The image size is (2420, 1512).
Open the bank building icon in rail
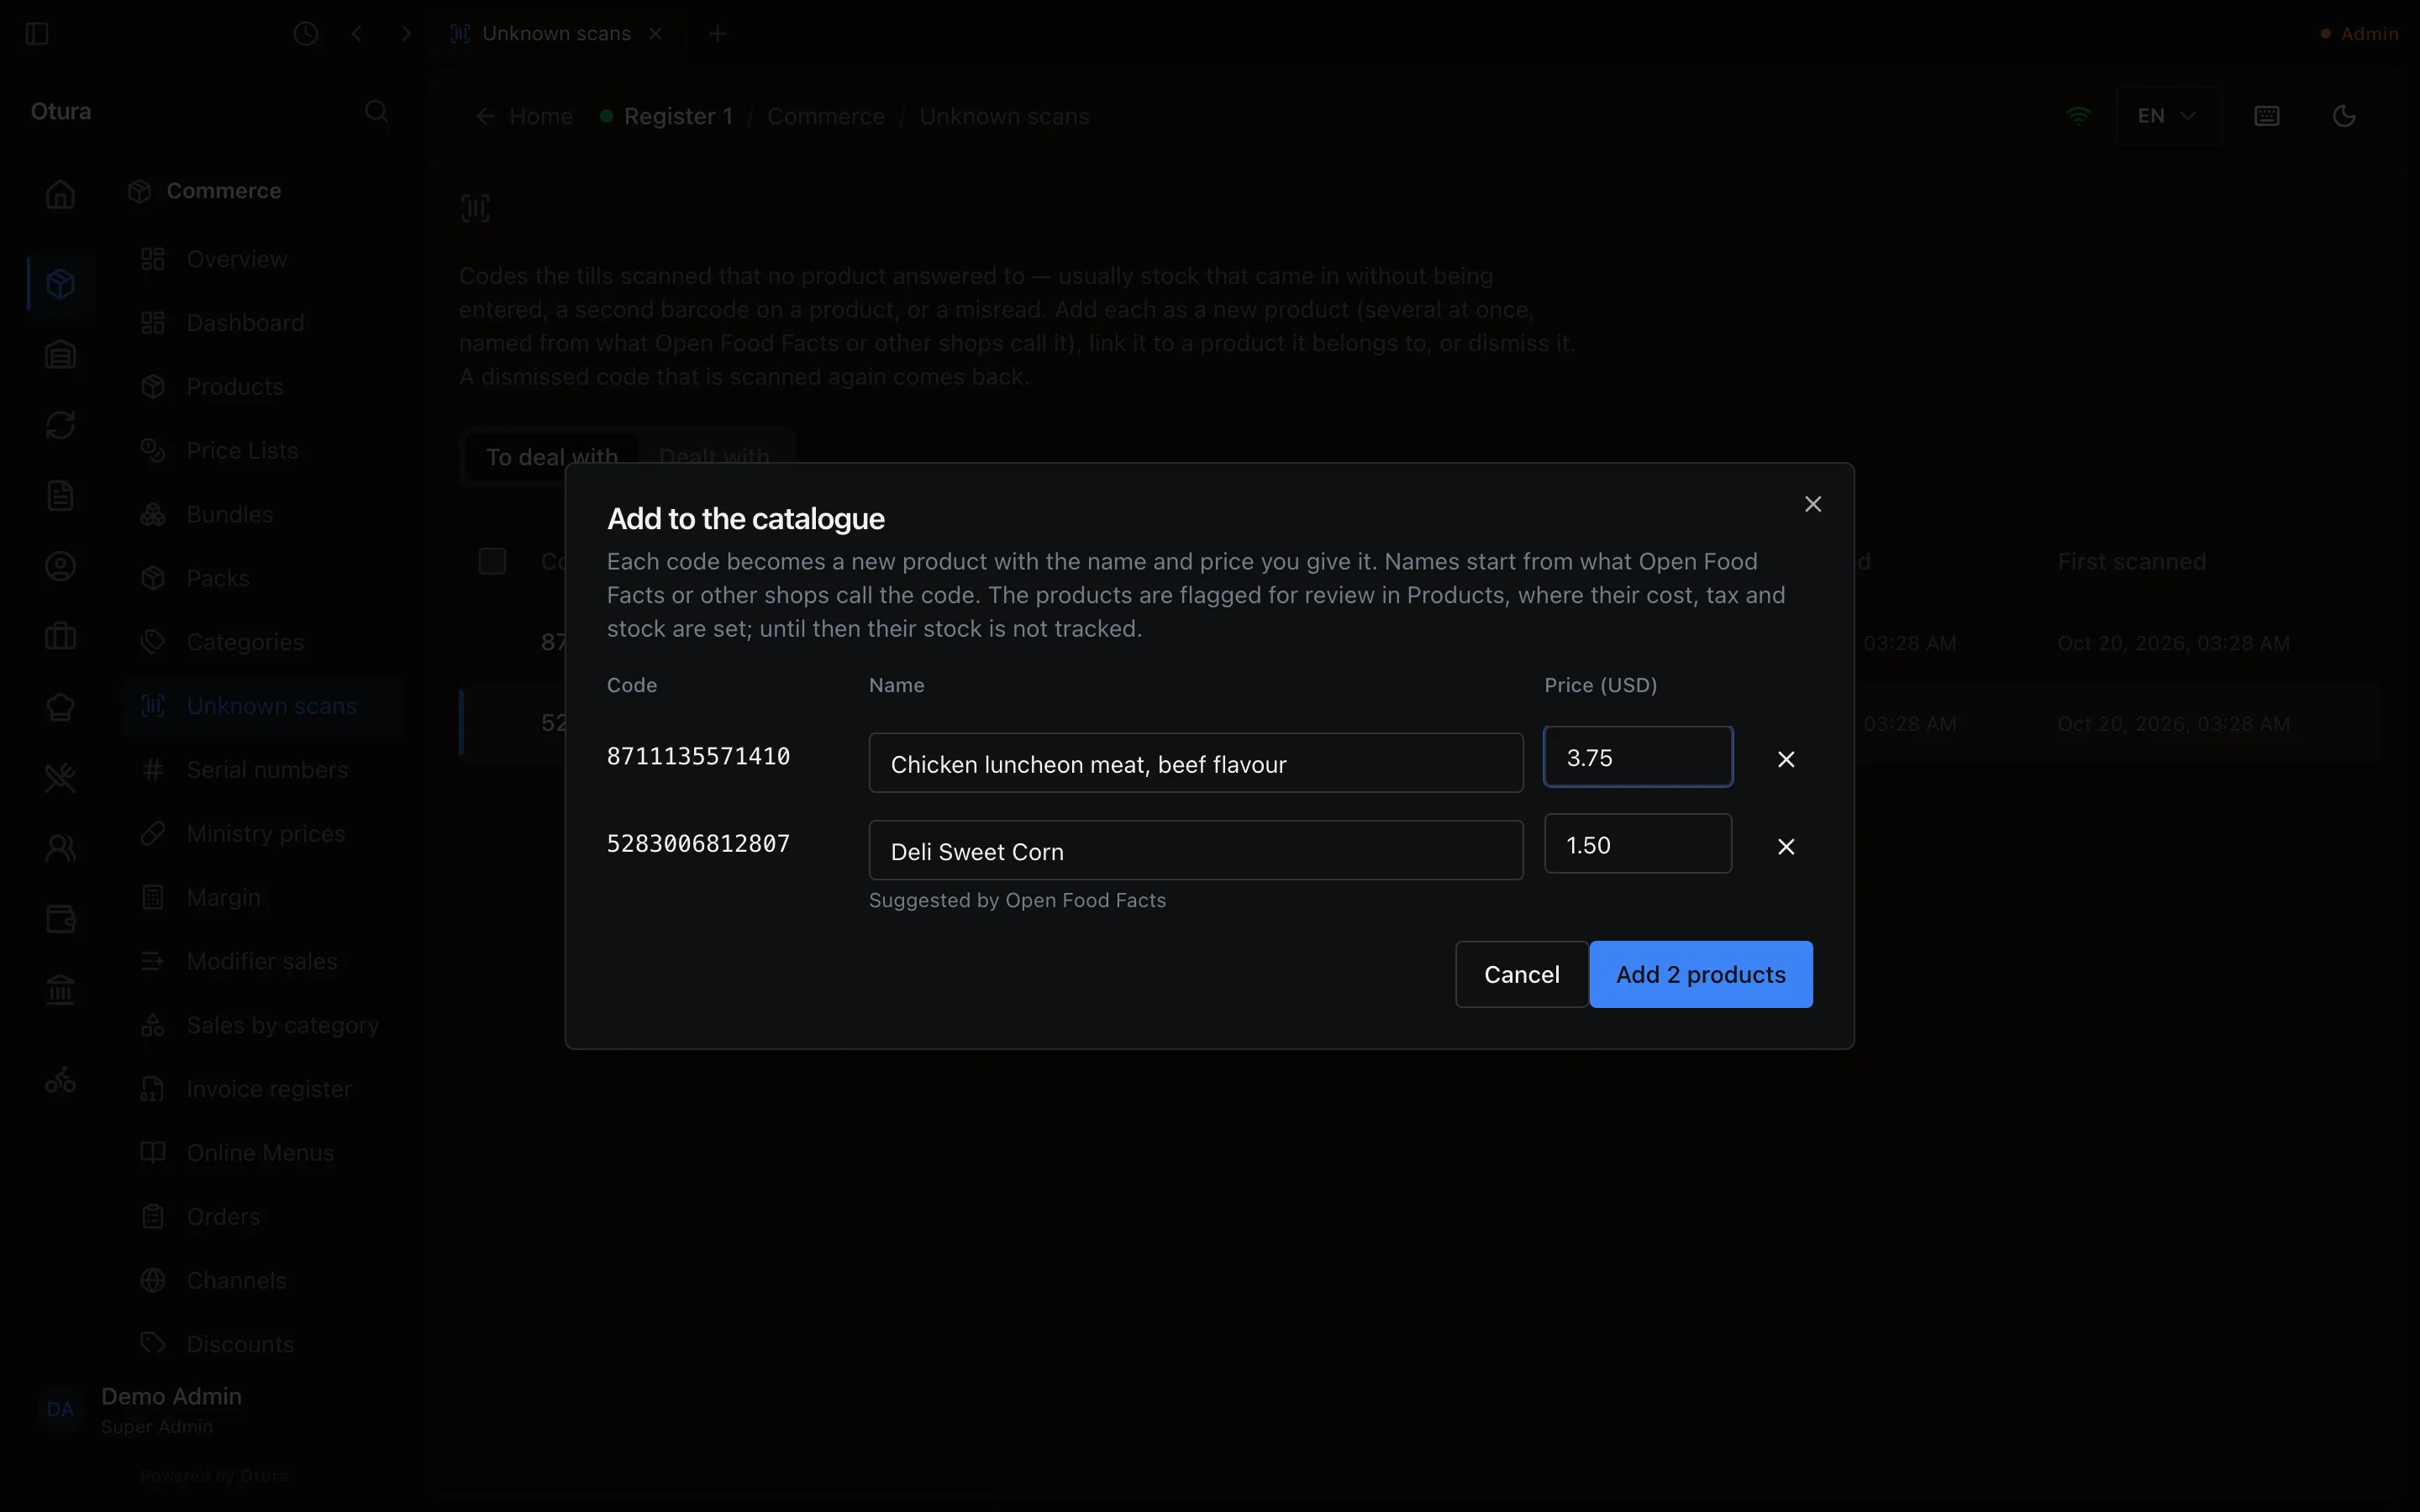[x=61, y=990]
